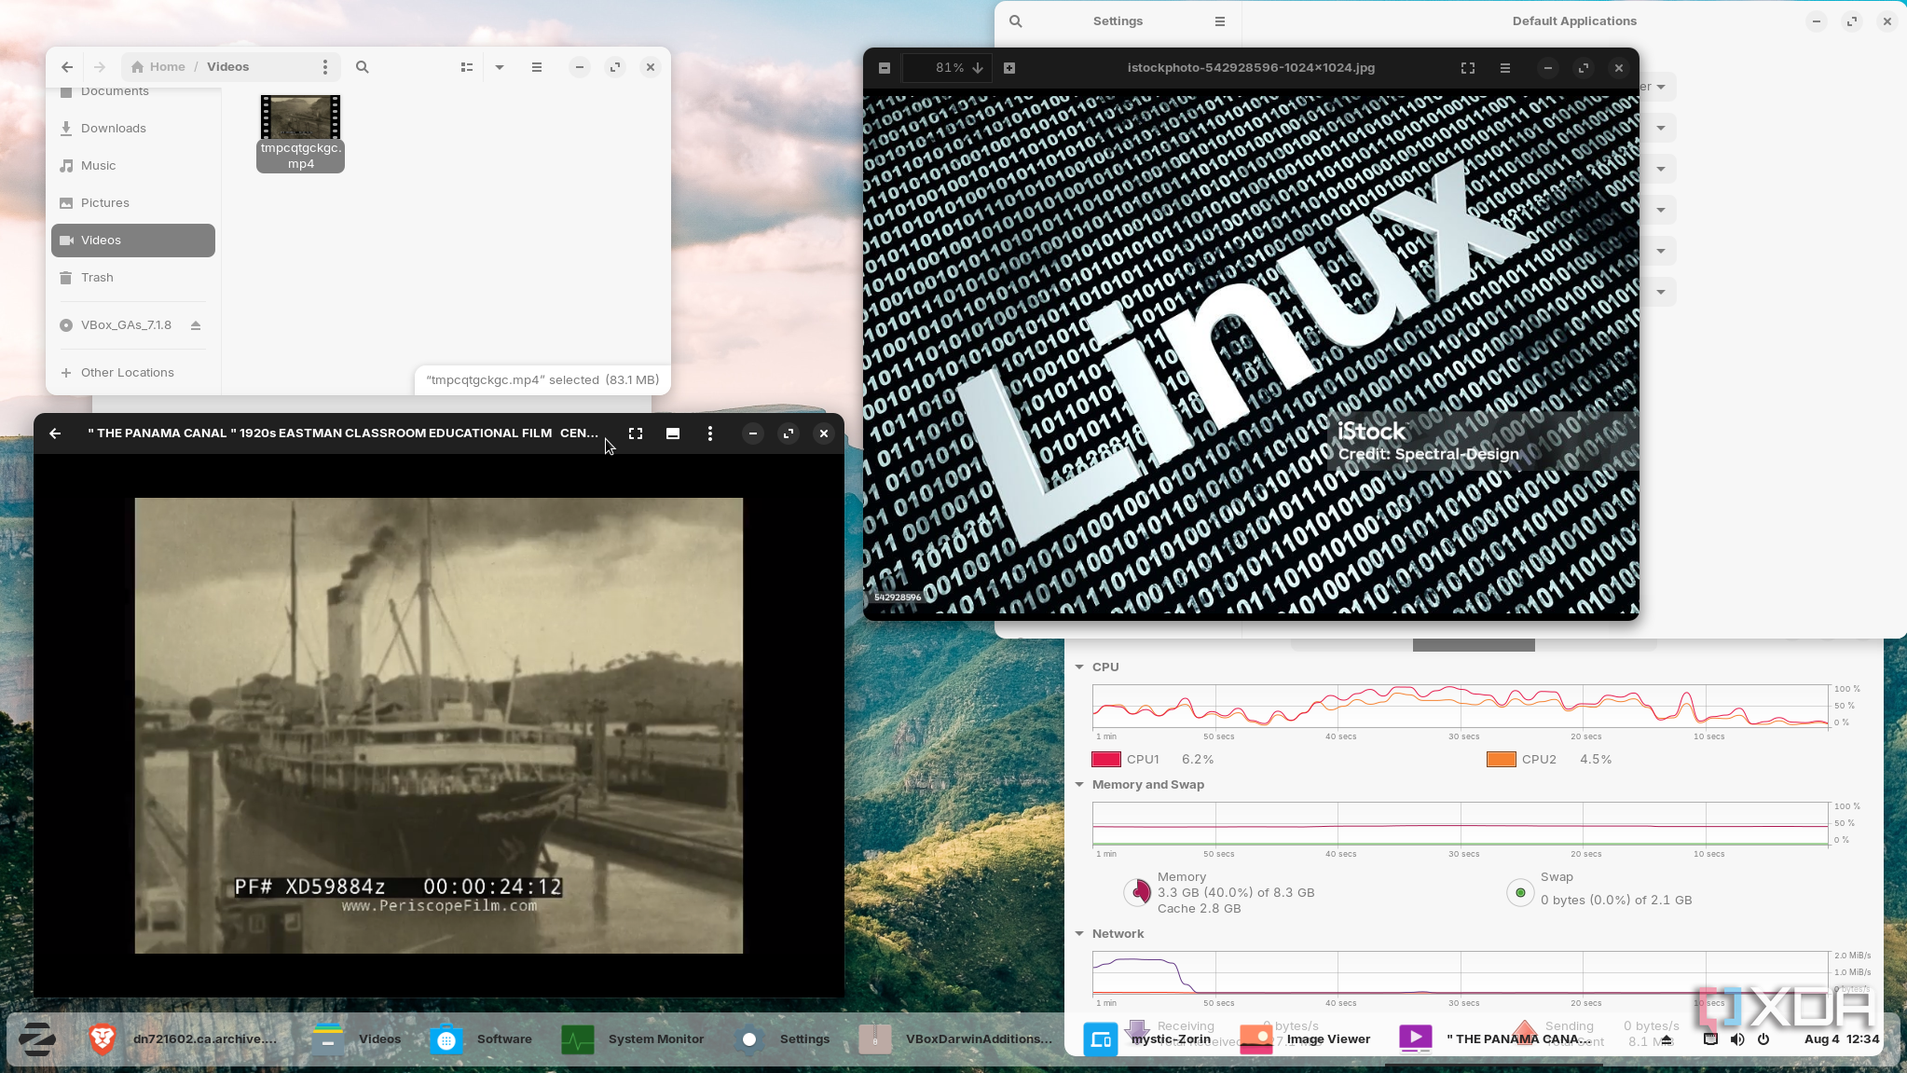
Task: Open Settings search icon
Action: tap(1016, 21)
